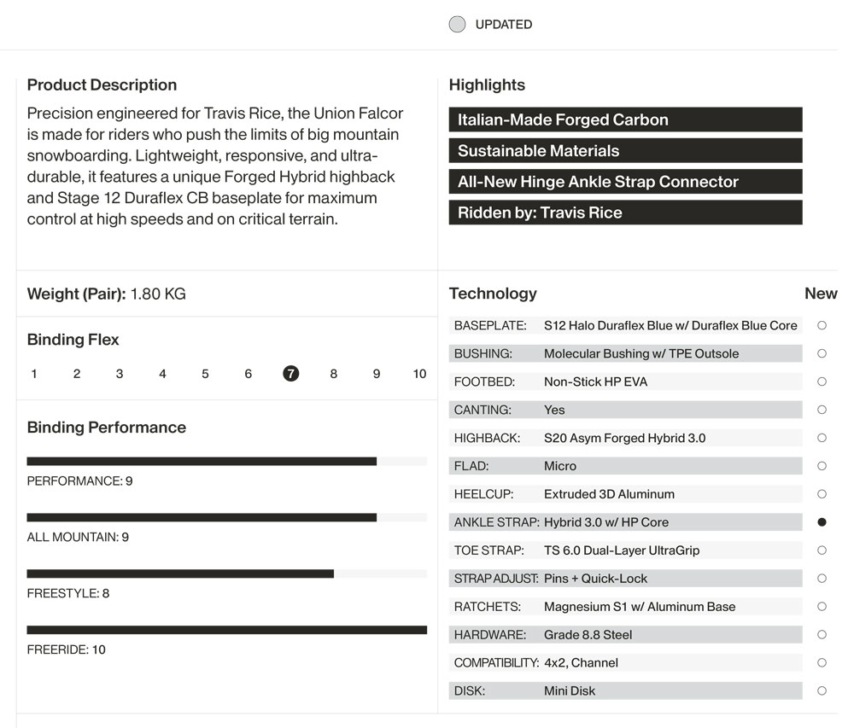854x728 pixels.
Task: Click the grey circle beside UPDATED
Action: tap(457, 25)
